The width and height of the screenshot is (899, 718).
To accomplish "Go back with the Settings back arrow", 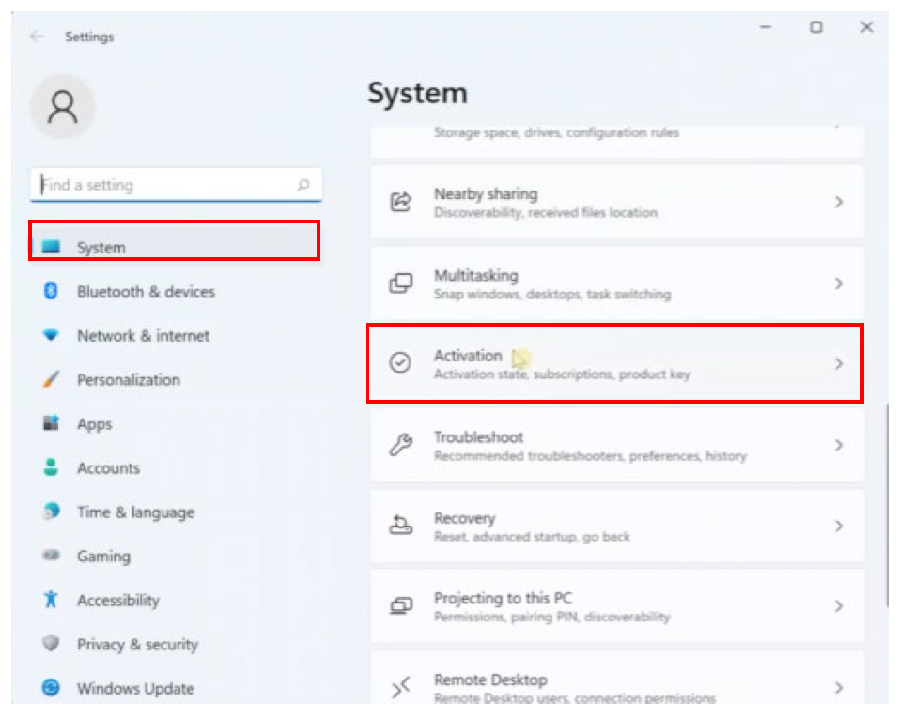I will click(x=37, y=37).
